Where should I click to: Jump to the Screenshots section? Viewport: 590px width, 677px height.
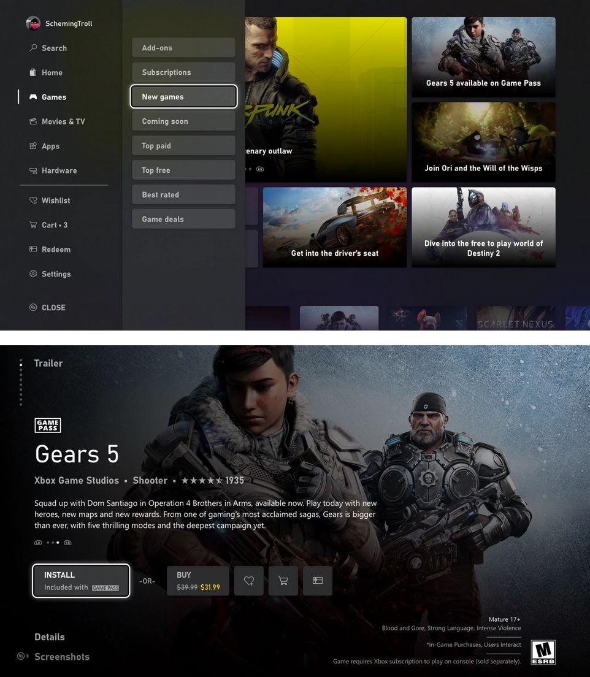coord(62,657)
